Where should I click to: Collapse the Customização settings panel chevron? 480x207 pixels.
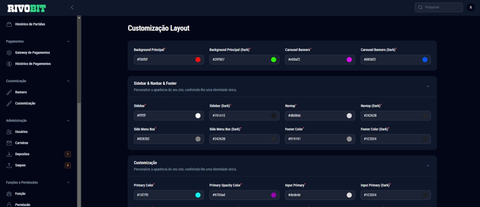coord(428,166)
